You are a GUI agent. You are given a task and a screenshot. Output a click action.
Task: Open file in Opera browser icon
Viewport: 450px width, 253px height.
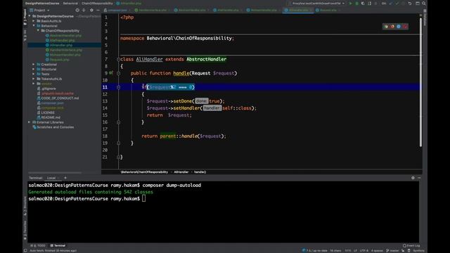[405, 27]
